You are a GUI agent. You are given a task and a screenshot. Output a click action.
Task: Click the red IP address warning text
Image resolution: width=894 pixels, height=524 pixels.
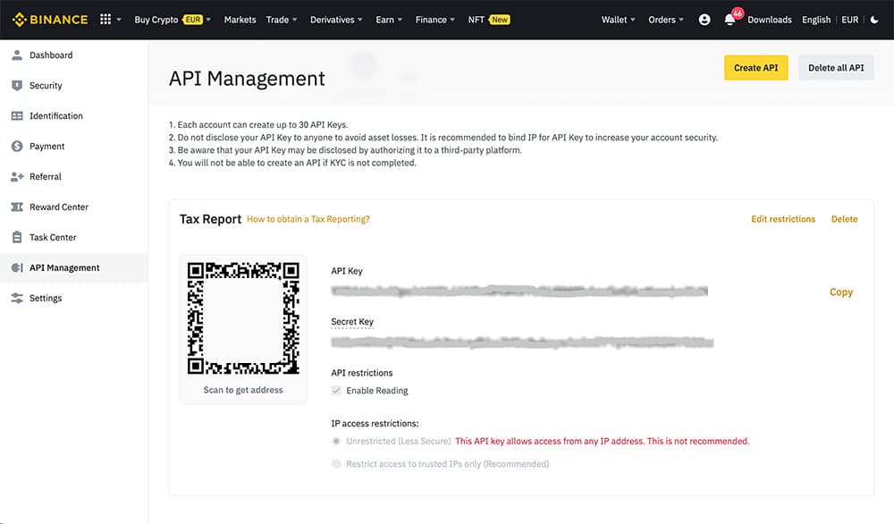point(602,442)
